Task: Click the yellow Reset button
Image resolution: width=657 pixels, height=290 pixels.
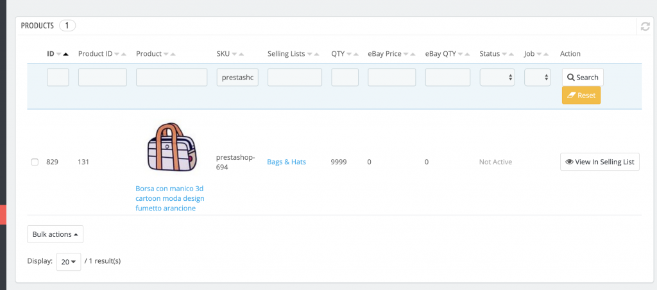Action: [x=581, y=96]
